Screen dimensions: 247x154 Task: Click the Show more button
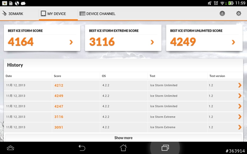pyautogui.click(x=123, y=138)
